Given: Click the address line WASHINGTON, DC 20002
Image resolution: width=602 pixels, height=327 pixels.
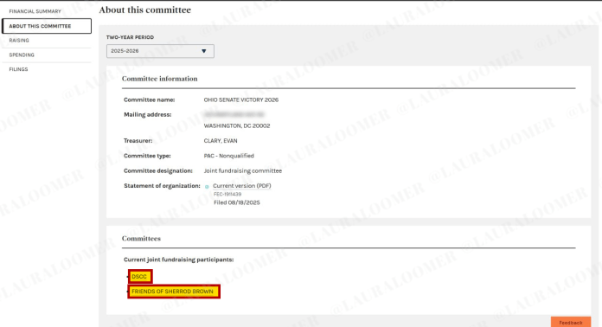Looking at the screenshot, I should point(237,126).
